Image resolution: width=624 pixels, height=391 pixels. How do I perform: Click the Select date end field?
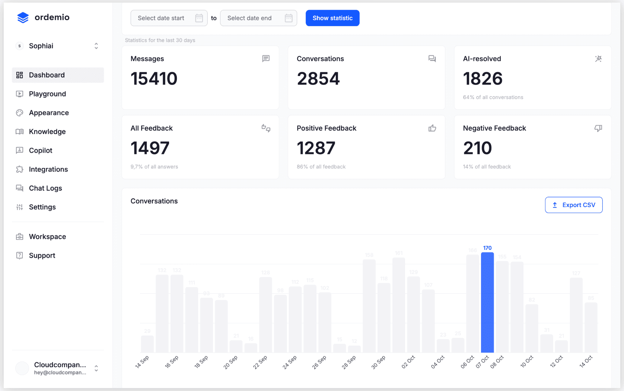point(259,18)
